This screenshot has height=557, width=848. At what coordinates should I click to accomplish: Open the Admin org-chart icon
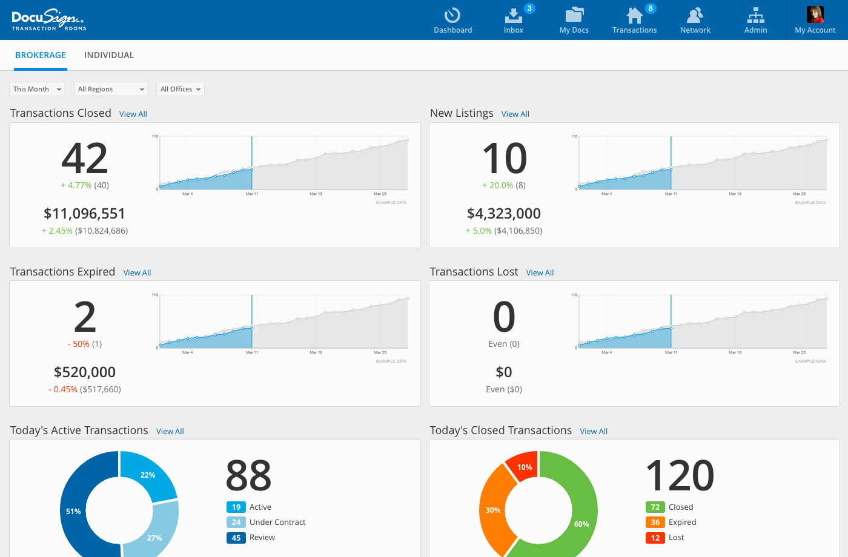[x=755, y=15]
